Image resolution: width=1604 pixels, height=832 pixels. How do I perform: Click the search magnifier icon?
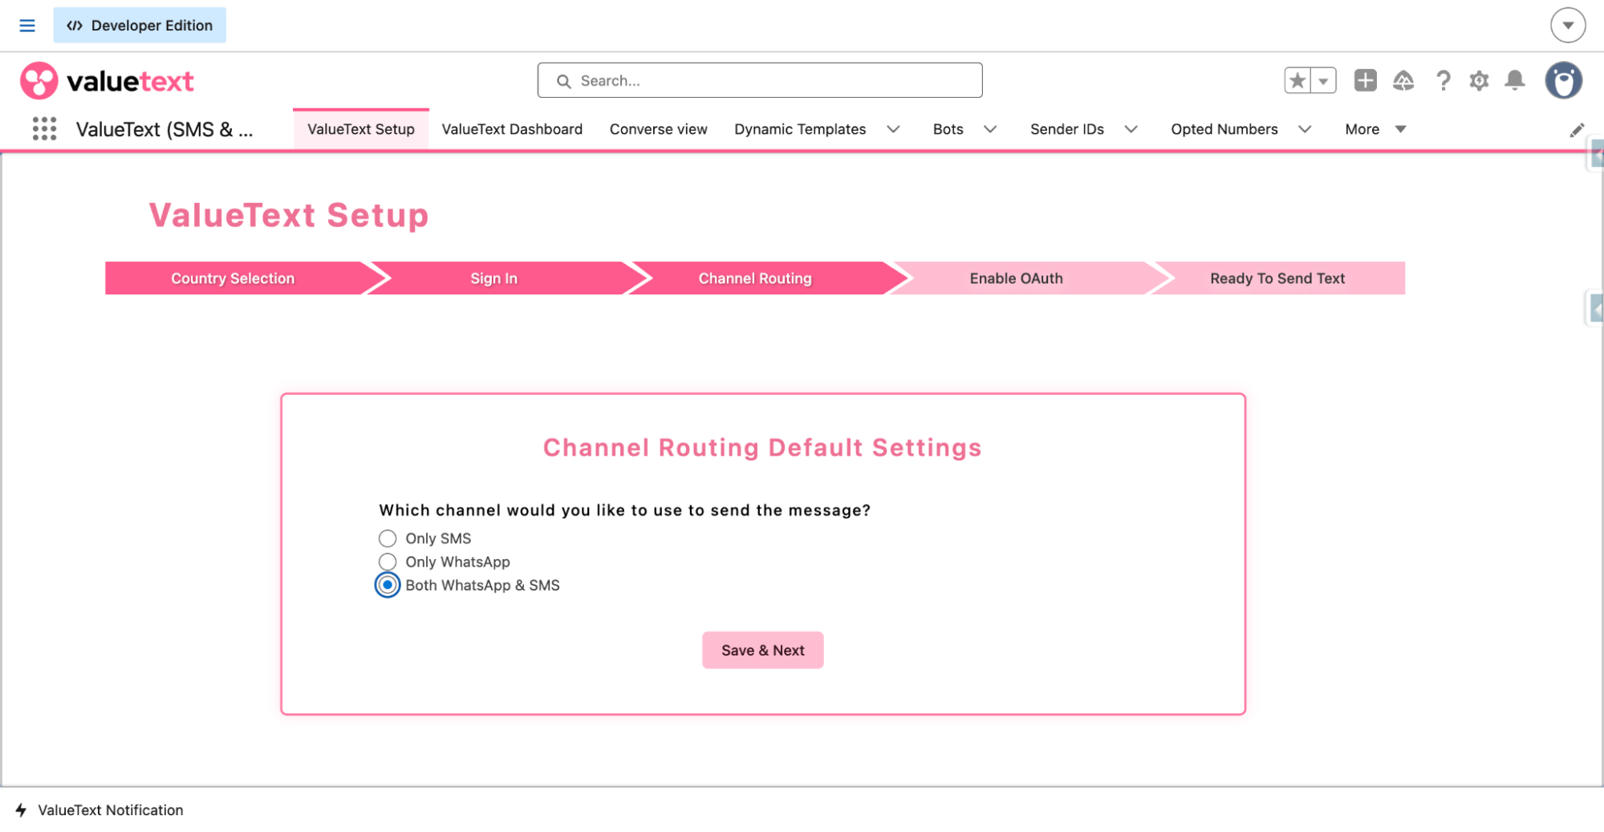click(564, 81)
